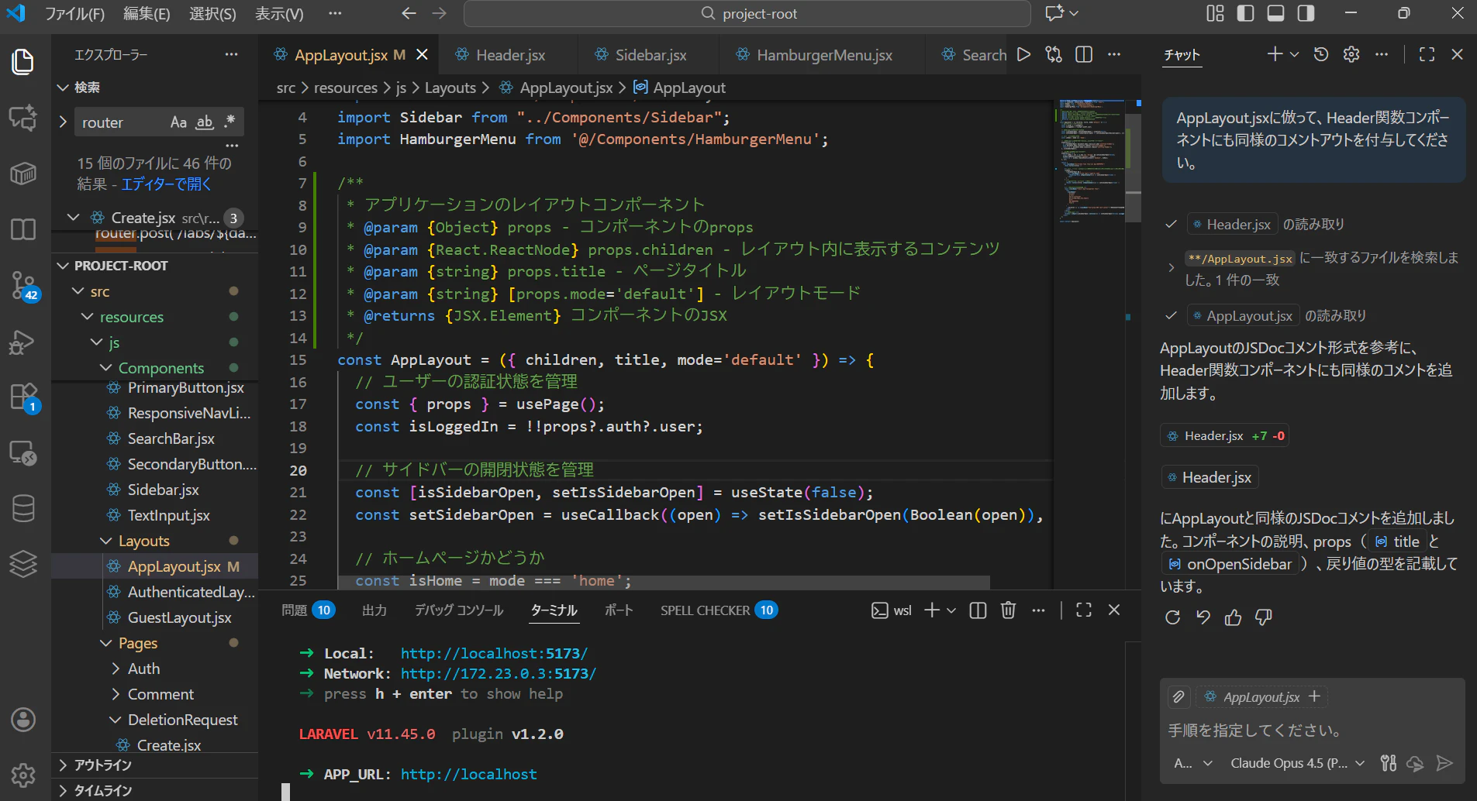The image size is (1477, 801).
Task: Open the Source Control view
Action: 23,285
